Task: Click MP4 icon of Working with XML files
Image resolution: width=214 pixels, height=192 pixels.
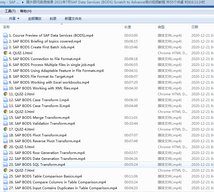Action: 6,88
